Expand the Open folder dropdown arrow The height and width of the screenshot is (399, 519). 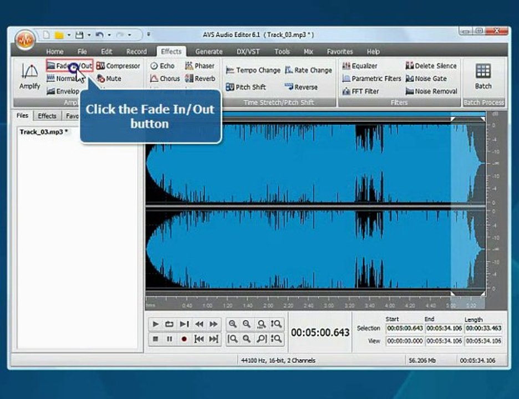pos(69,35)
